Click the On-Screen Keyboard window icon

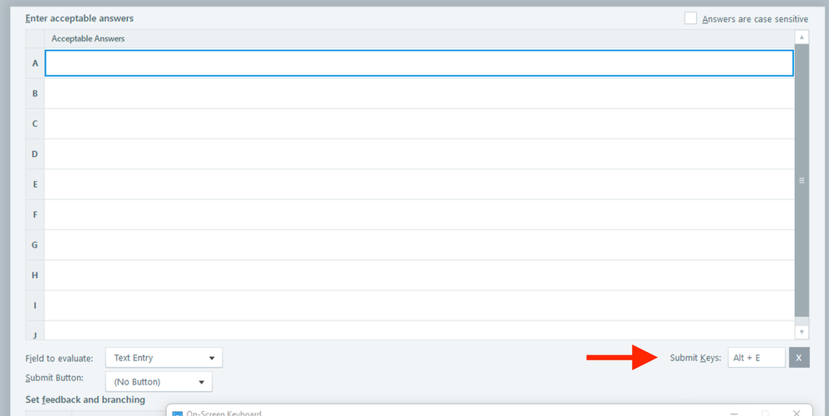click(x=177, y=414)
